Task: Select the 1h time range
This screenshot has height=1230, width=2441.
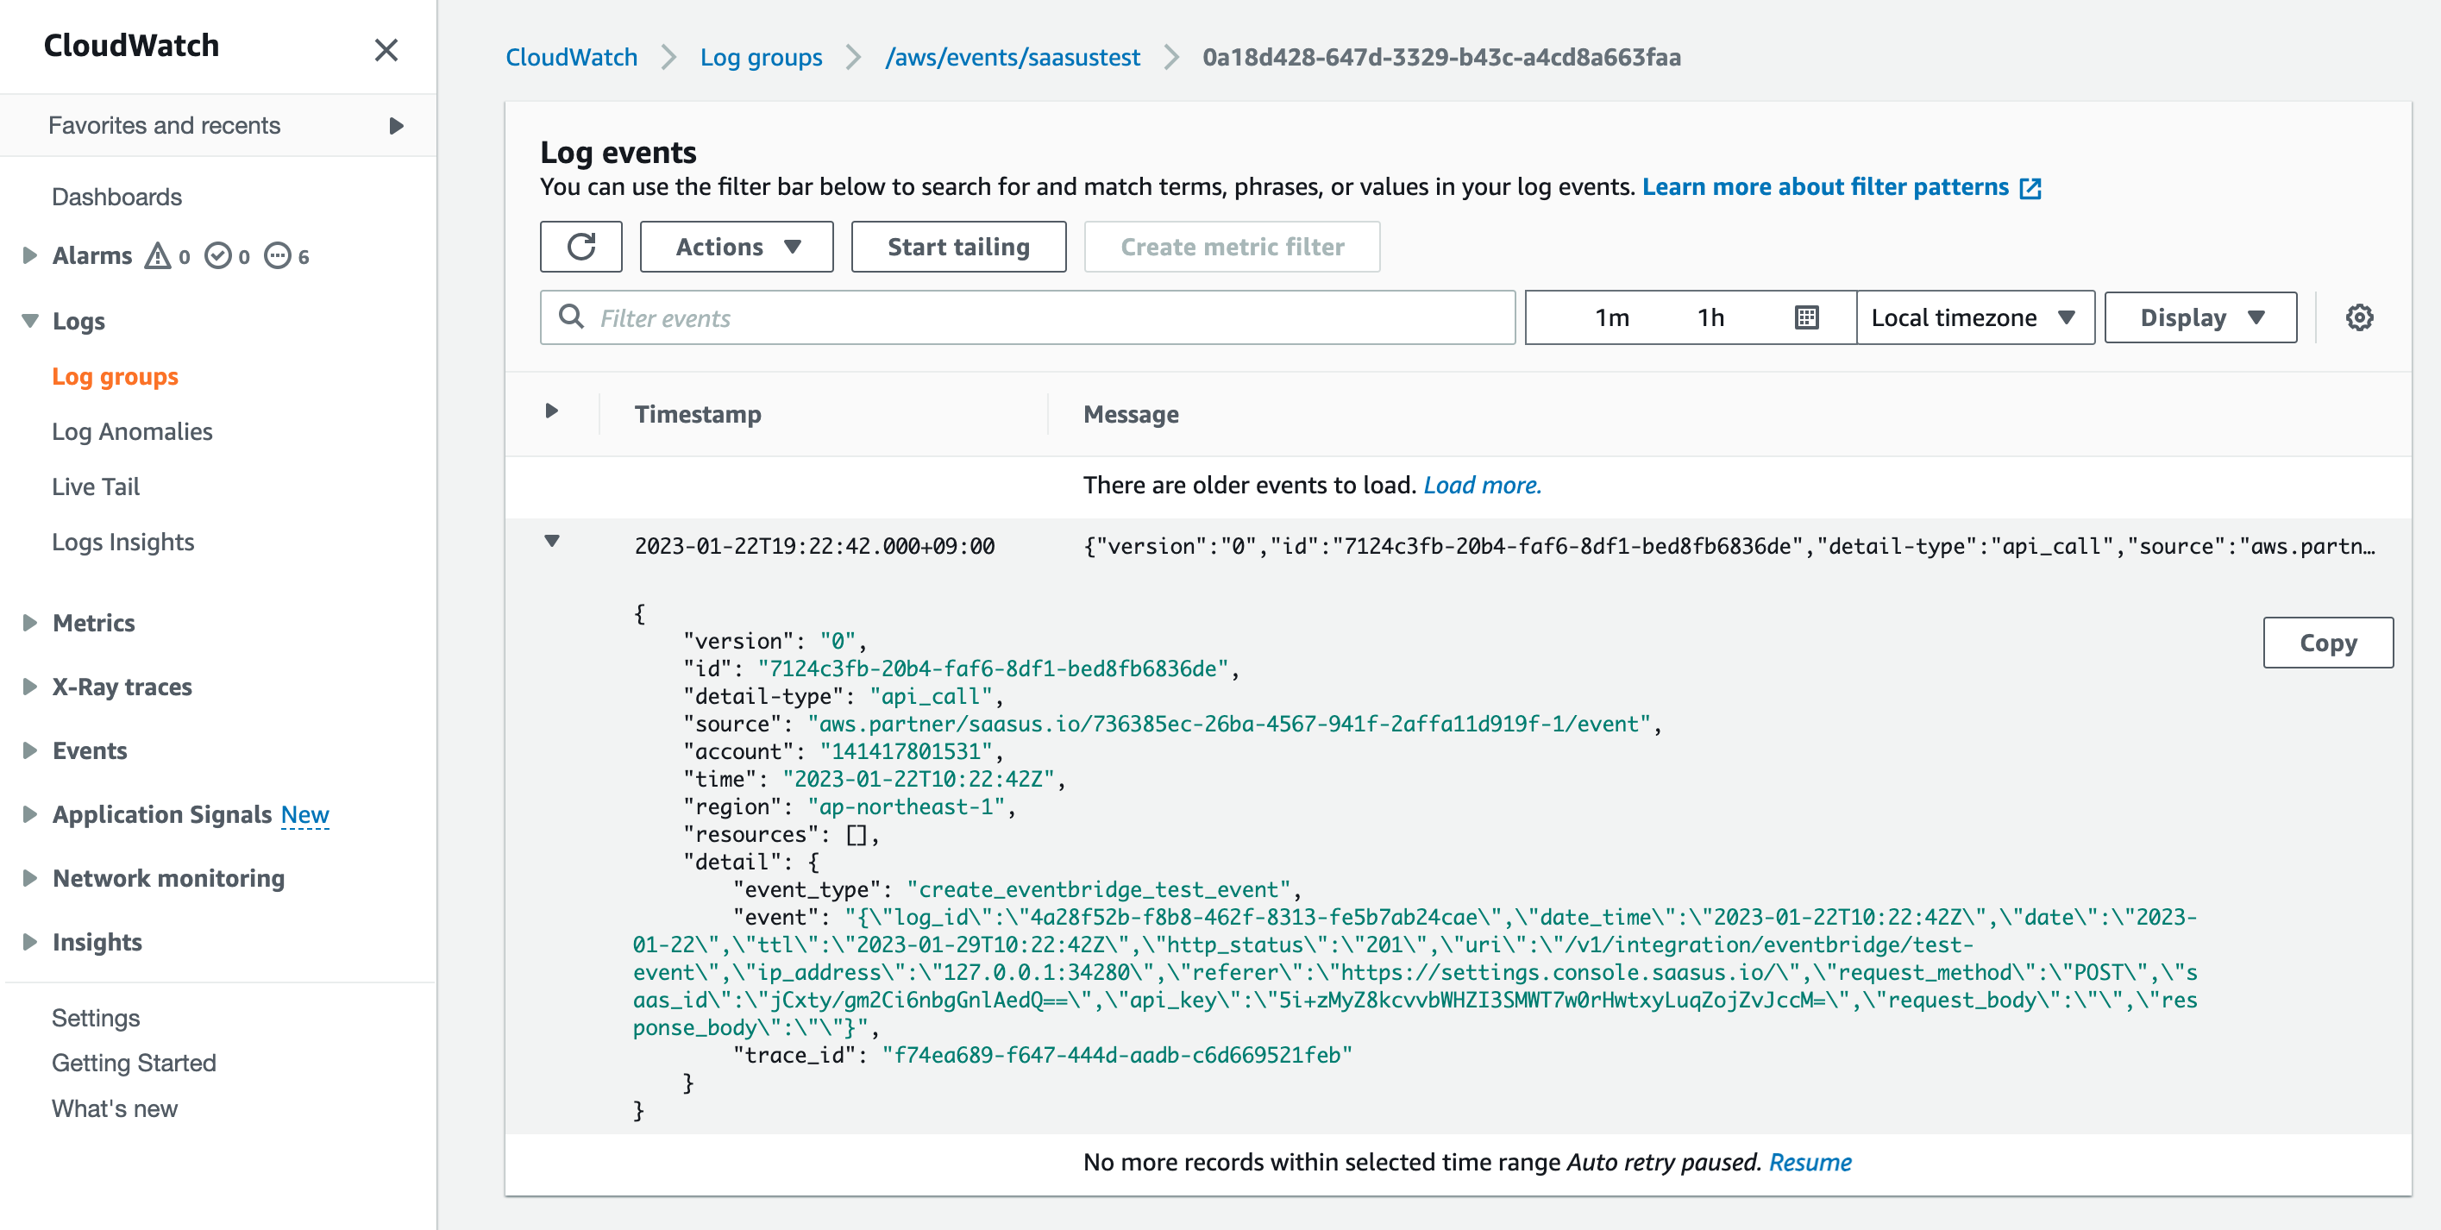Action: click(1710, 317)
